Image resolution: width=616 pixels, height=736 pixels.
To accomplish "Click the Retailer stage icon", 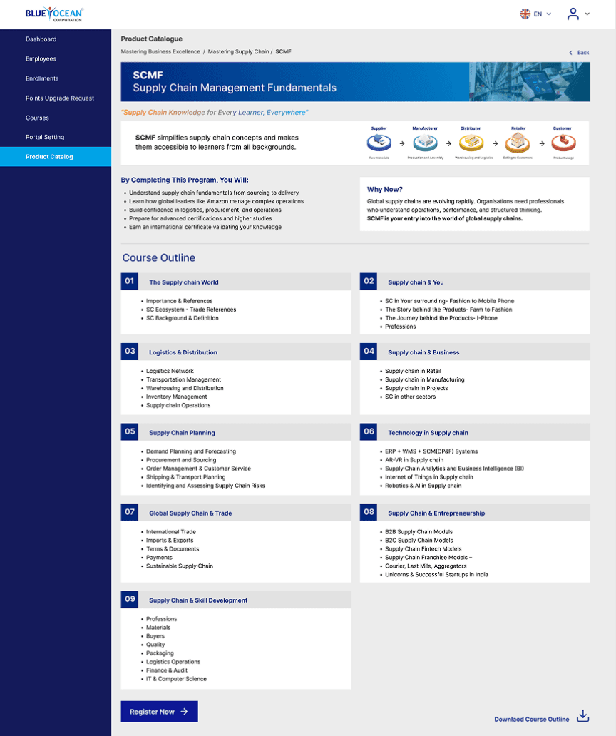I will click(x=518, y=142).
